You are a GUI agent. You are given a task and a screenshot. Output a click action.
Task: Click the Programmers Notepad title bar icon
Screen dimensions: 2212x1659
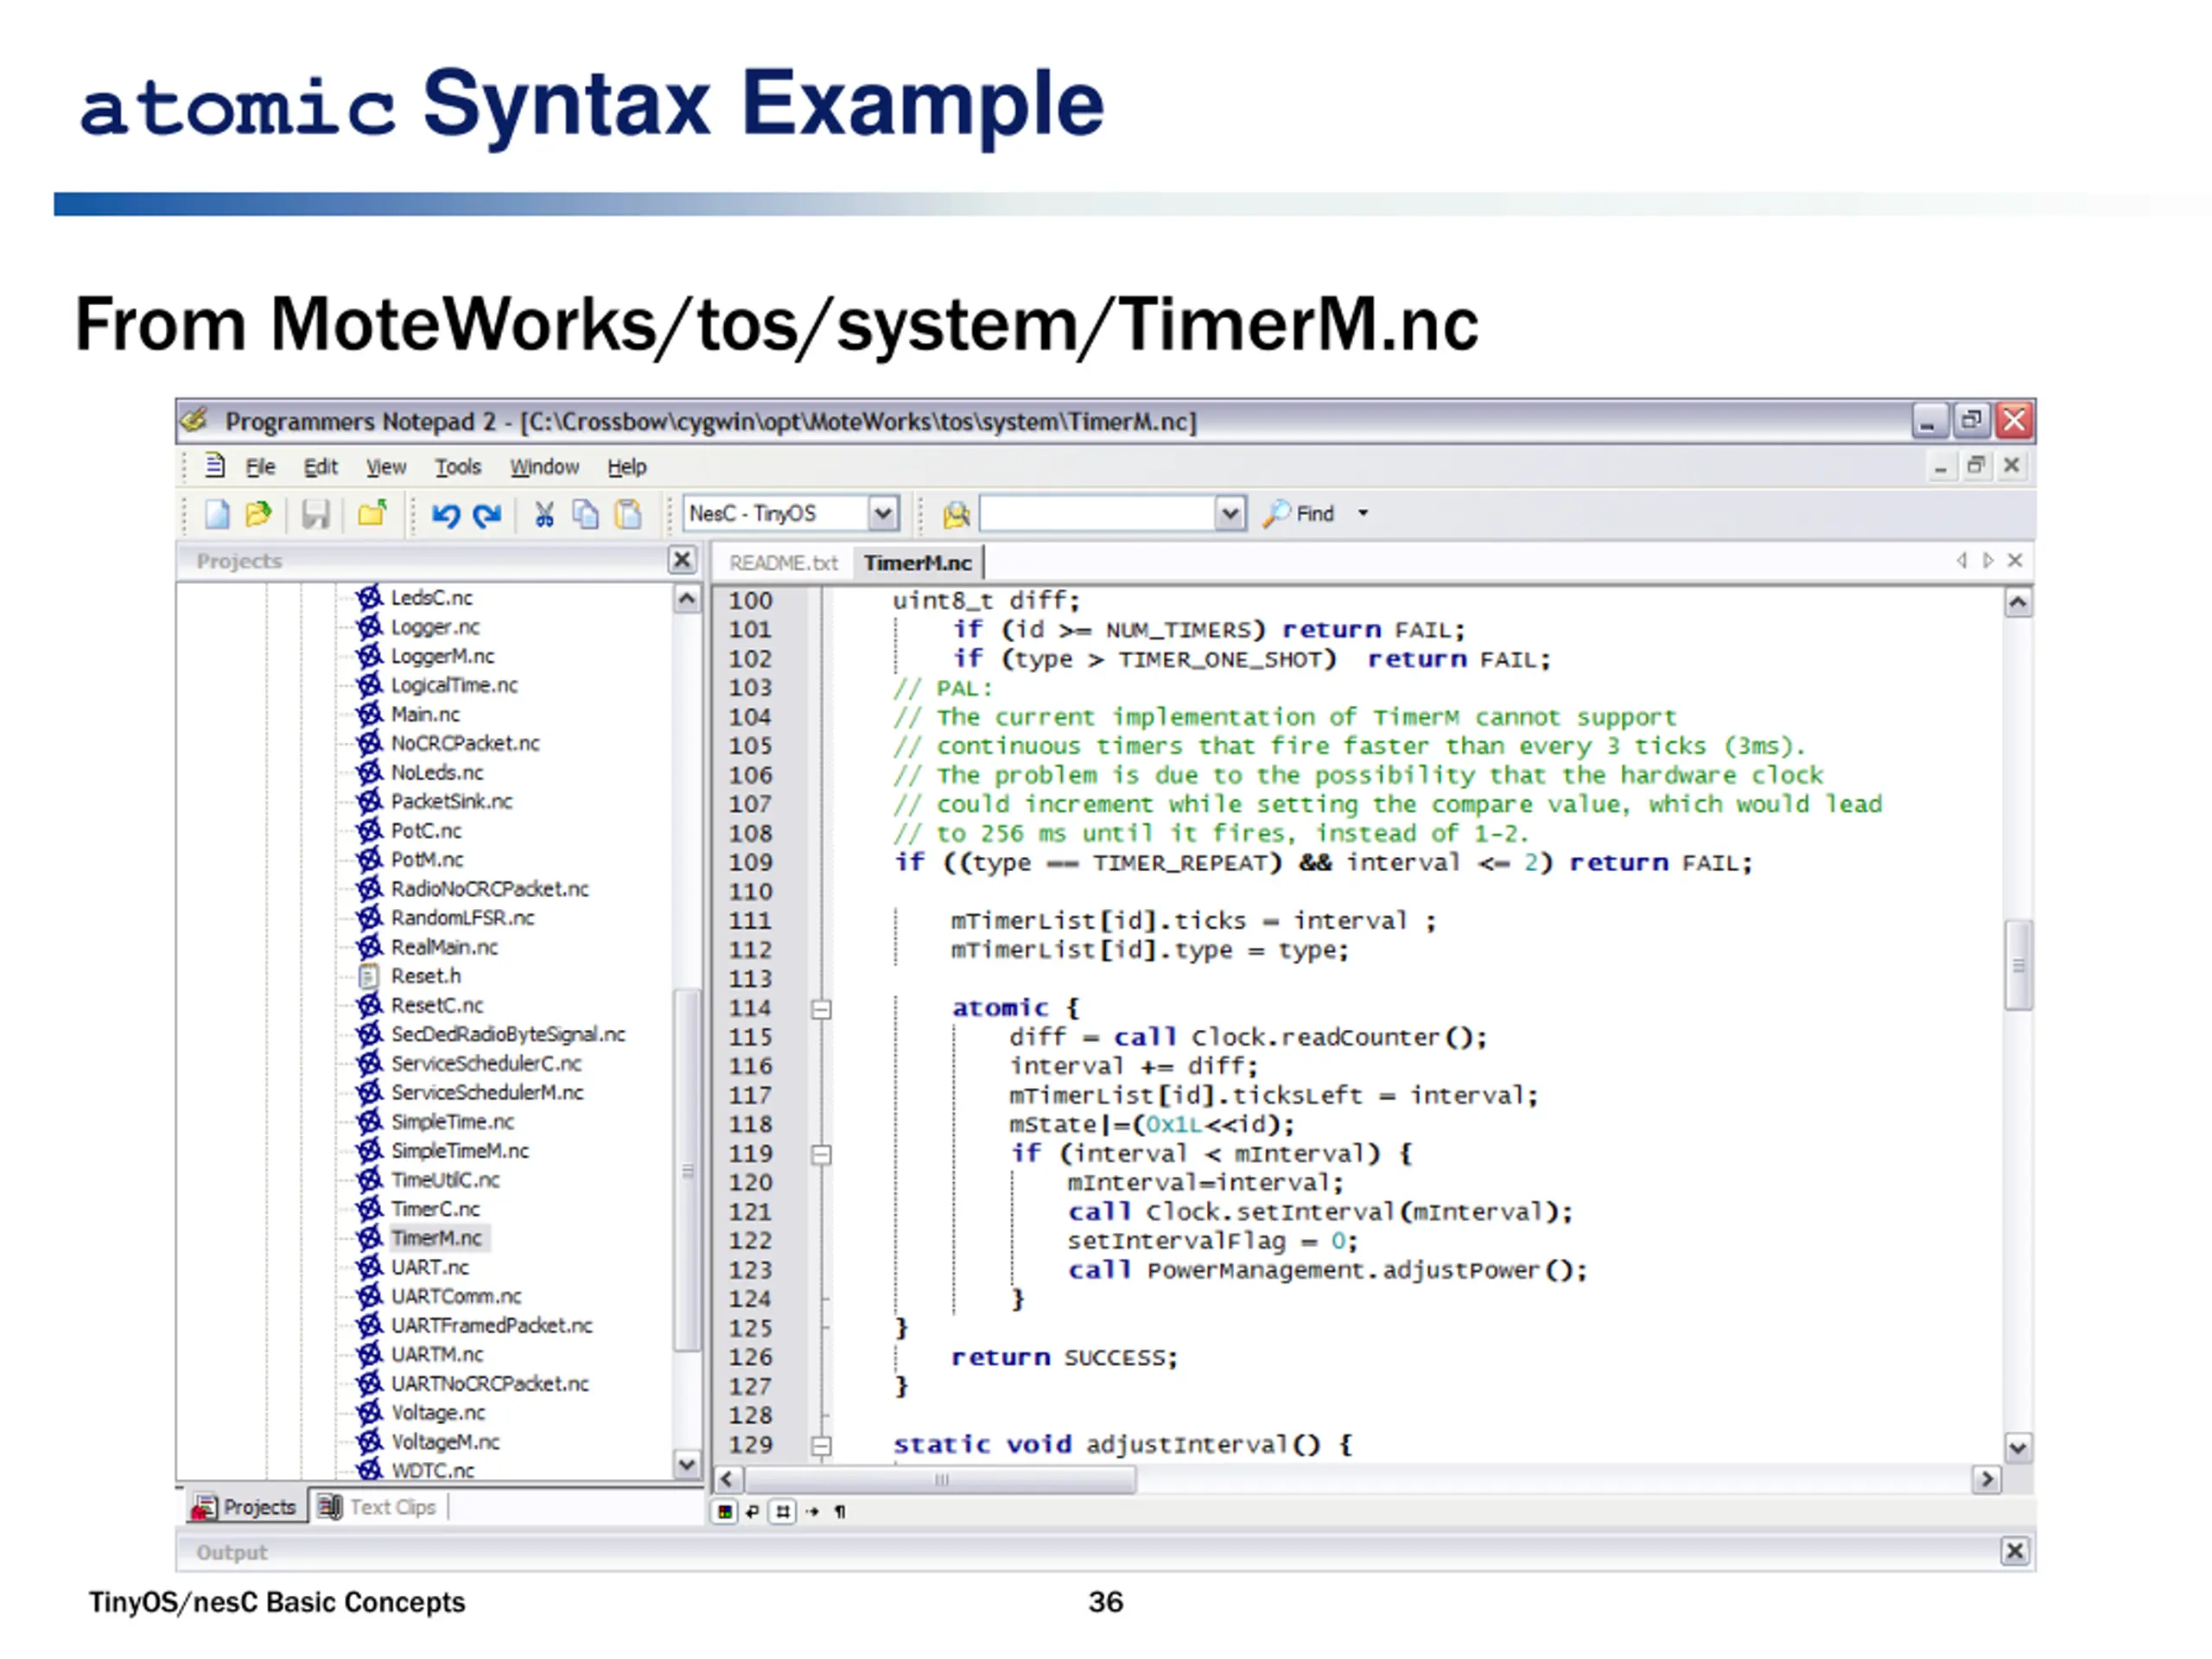click(x=195, y=420)
